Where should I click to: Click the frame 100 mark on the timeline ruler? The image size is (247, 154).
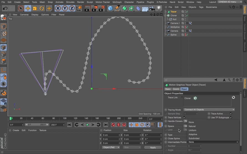65,119
